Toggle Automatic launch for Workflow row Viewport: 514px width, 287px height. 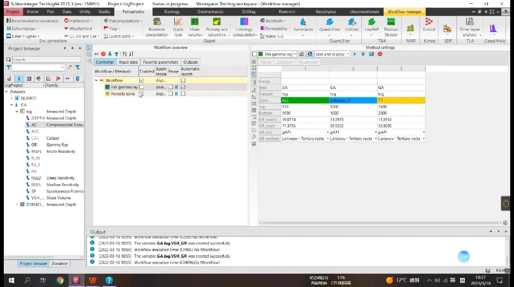[x=183, y=80]
